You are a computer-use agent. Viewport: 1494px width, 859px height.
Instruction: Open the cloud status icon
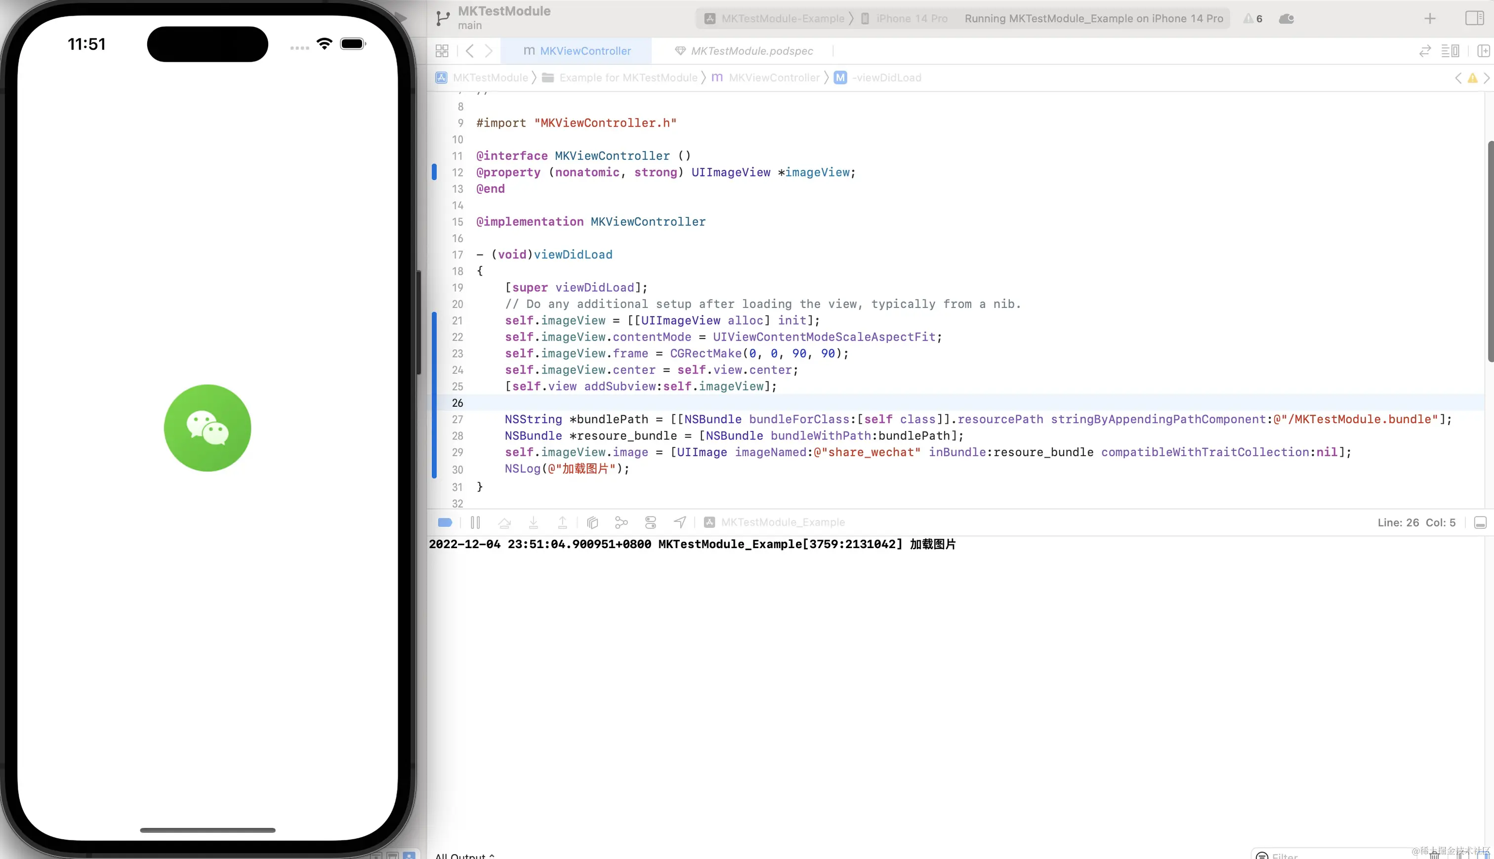1286,18
